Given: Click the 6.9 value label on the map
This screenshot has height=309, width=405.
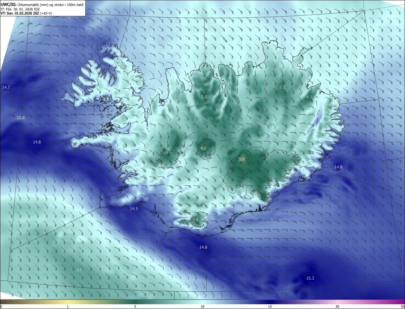Looking at the screenshot, I should (x=79, y=270).
